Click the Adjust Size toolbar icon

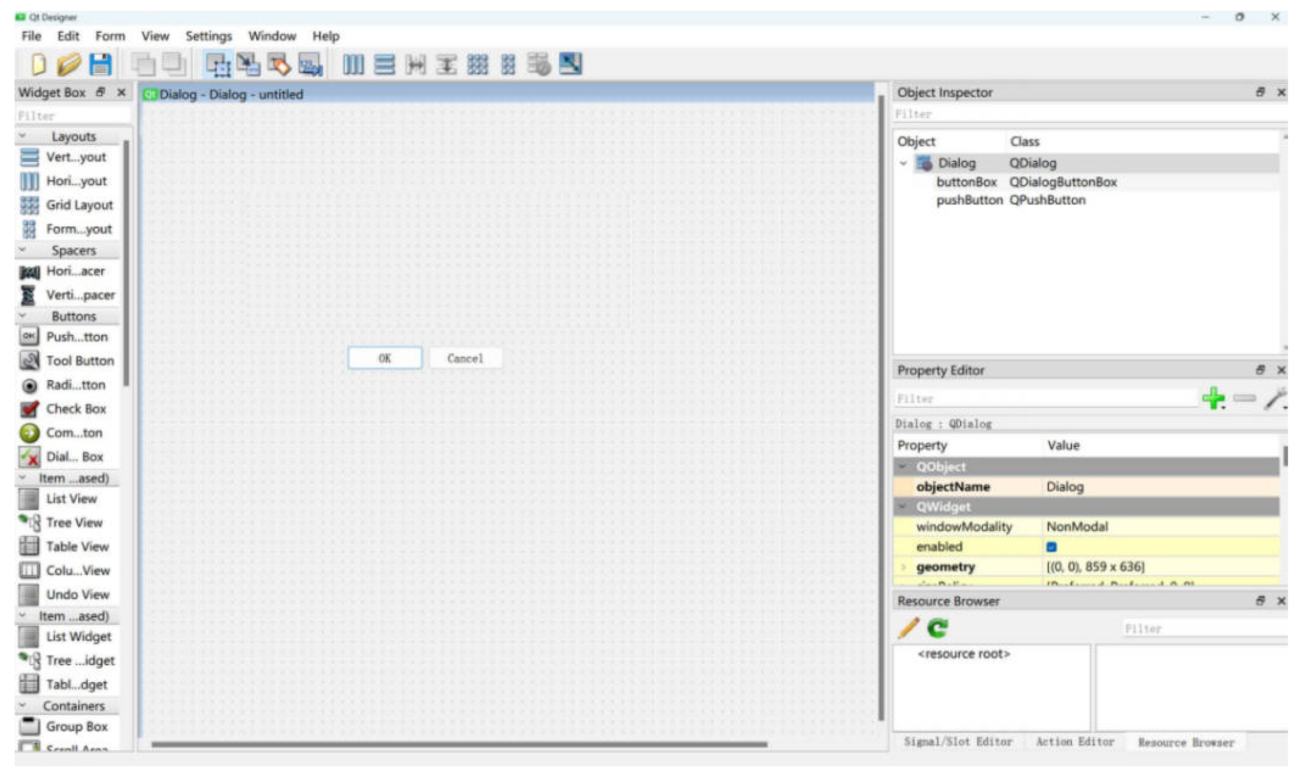[570, 64]
